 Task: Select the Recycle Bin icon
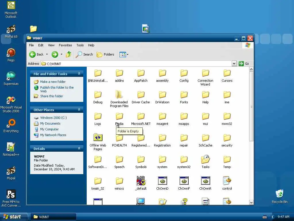click(280, 196)
